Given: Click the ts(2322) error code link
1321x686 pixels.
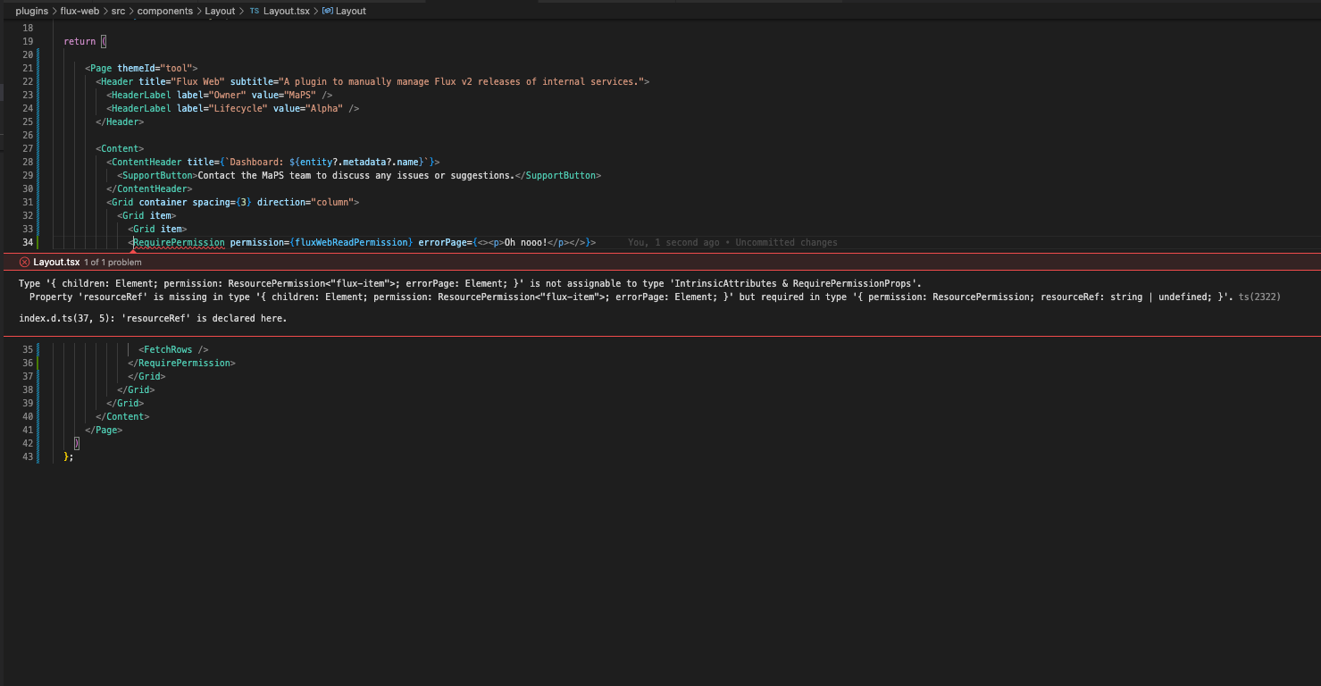Looking at the screenshot, I should click(x=1259, y=297).
